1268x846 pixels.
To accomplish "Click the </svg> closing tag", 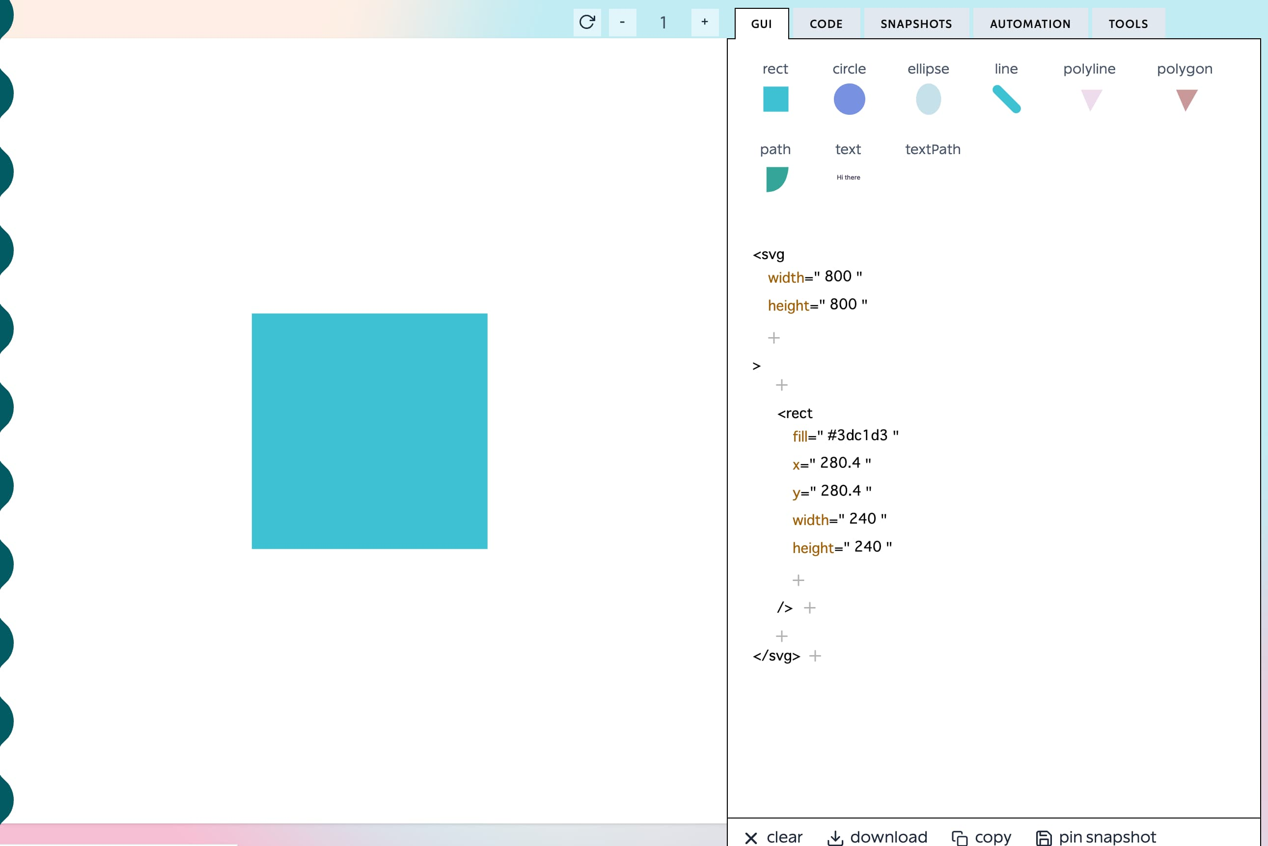I will (x=776, y=656).
